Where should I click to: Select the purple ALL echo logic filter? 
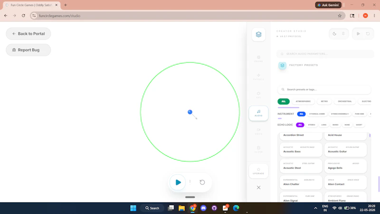coord(300,125)
